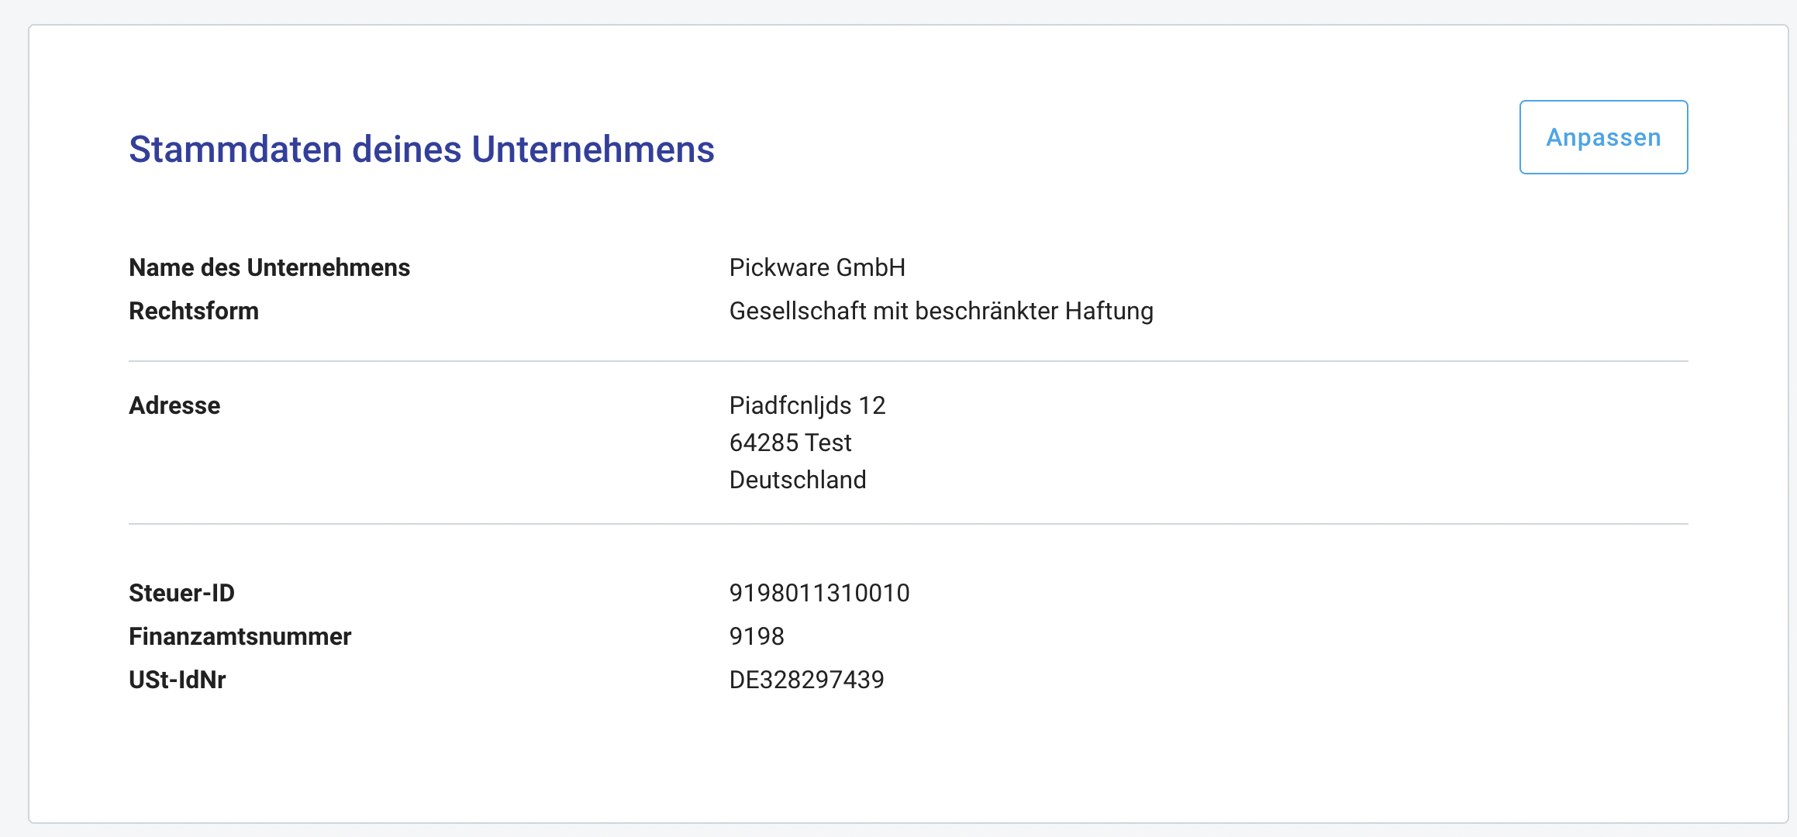The image size is (1797, 837).
Task: Select the Finanzamtsnummer value 9198
Action: [x=757, y=636]
